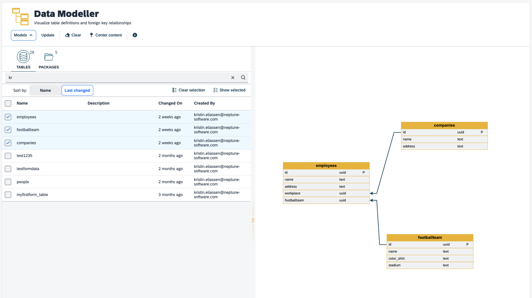Click Center content pin button

pyautogui.click(x=106, y=35)
